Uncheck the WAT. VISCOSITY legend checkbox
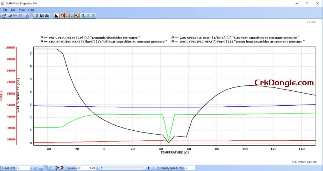323x171 pixels. click(42, 37)
